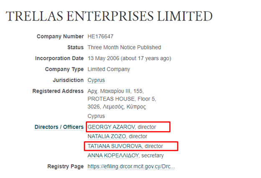This screenshot has height=178, width=261.
Task: Click the Registry Page label
Action: tap(65, 167)
